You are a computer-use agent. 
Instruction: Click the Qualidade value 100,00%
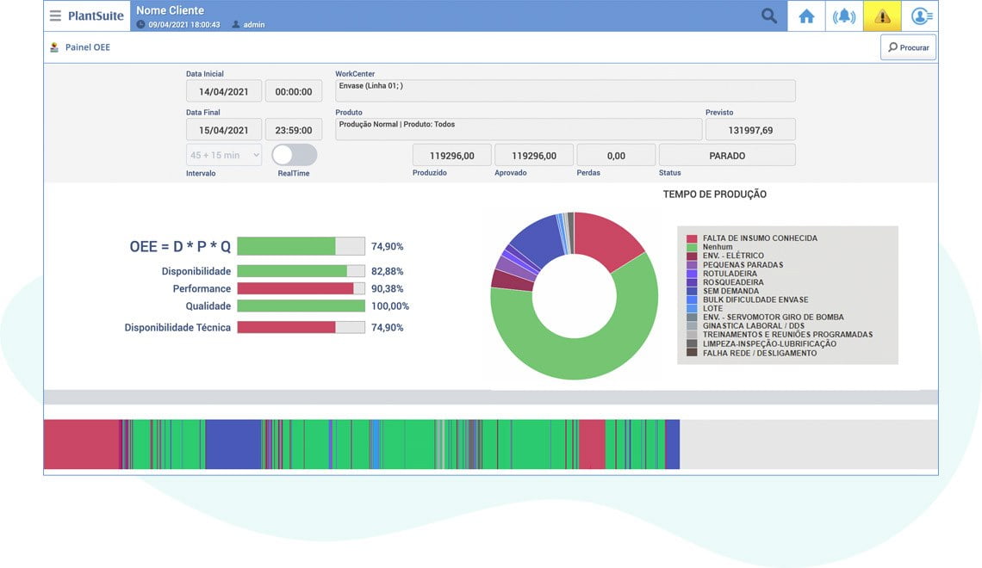coord(389,306)
